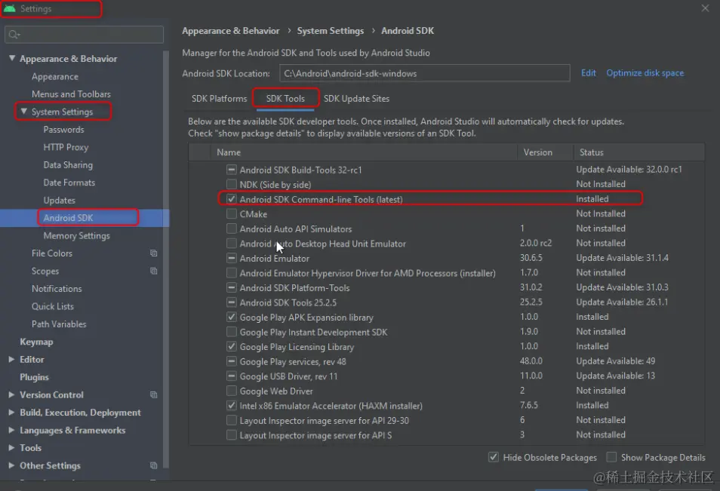The image size is (720, 491).
Task: Click Appearance & Behavior breadcrumb
Action: tap(230, 31)
